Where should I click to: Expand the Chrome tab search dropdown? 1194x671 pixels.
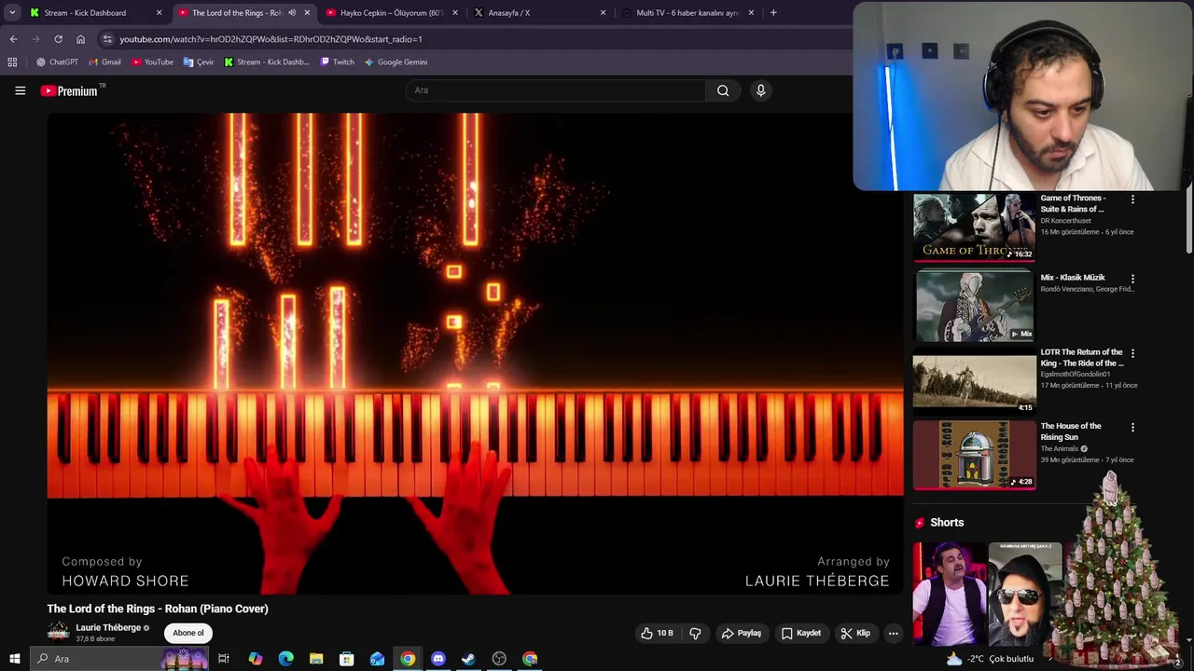tap(12, 13)
